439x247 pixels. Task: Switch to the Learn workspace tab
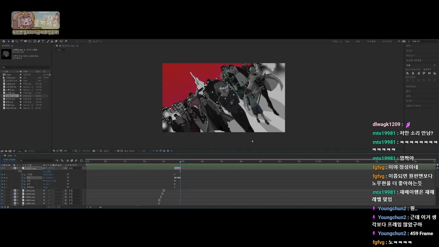point(347,42)
